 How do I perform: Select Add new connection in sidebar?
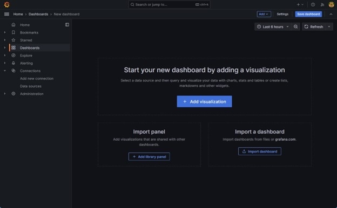37,79
